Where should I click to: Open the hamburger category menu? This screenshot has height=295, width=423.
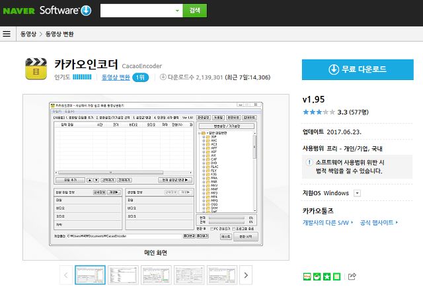pyautogui.click(x=7, y=34)
